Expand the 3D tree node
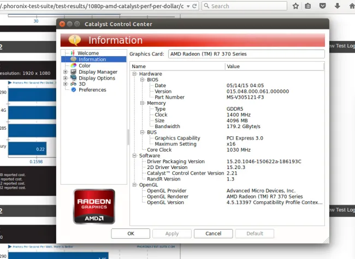 point(66,84)
